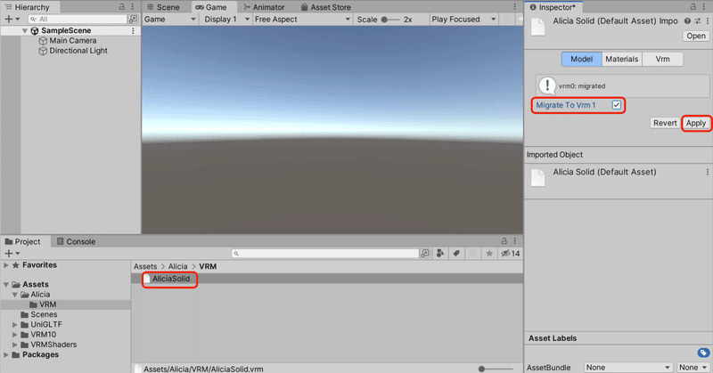713x373 pixels.
Task: Open the Game view tab bar three-dot menu
Action: (x=514, y=7)
